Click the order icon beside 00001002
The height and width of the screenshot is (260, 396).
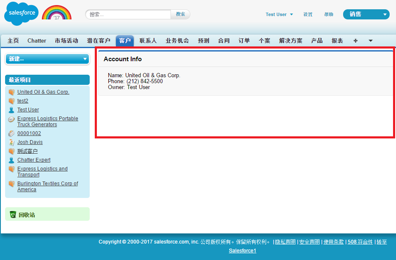click(x=11, y=133)
